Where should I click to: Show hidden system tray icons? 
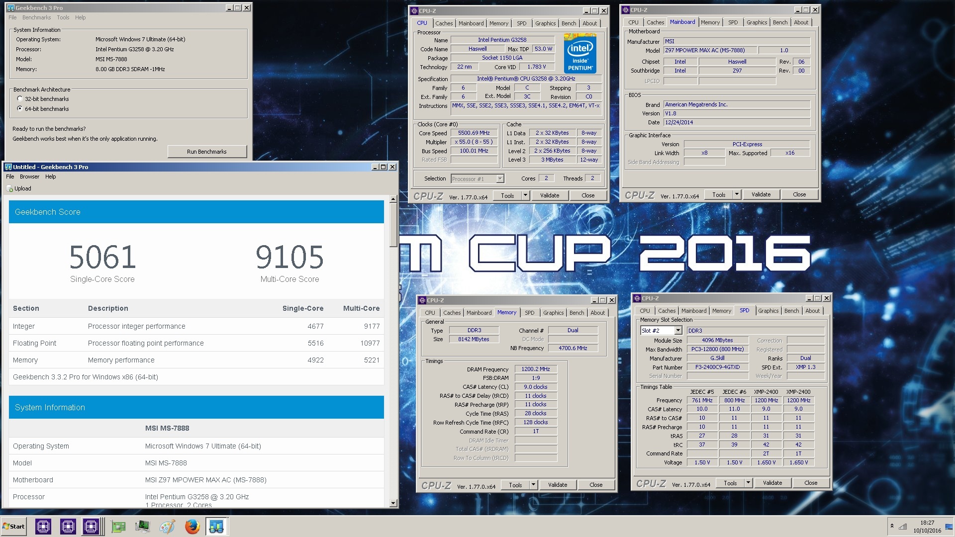click(892, 526)
